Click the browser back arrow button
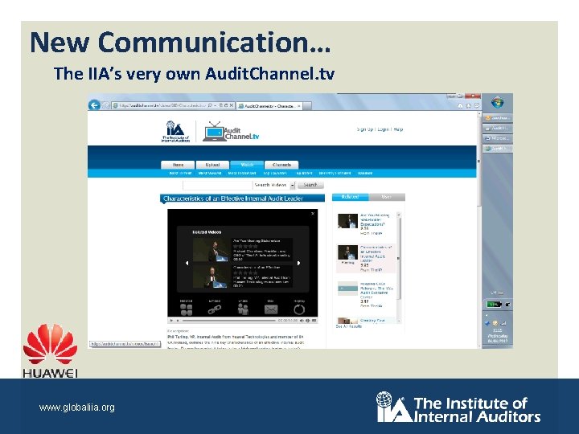This screenshot has height=434, width=579. (x=94, y=105)
